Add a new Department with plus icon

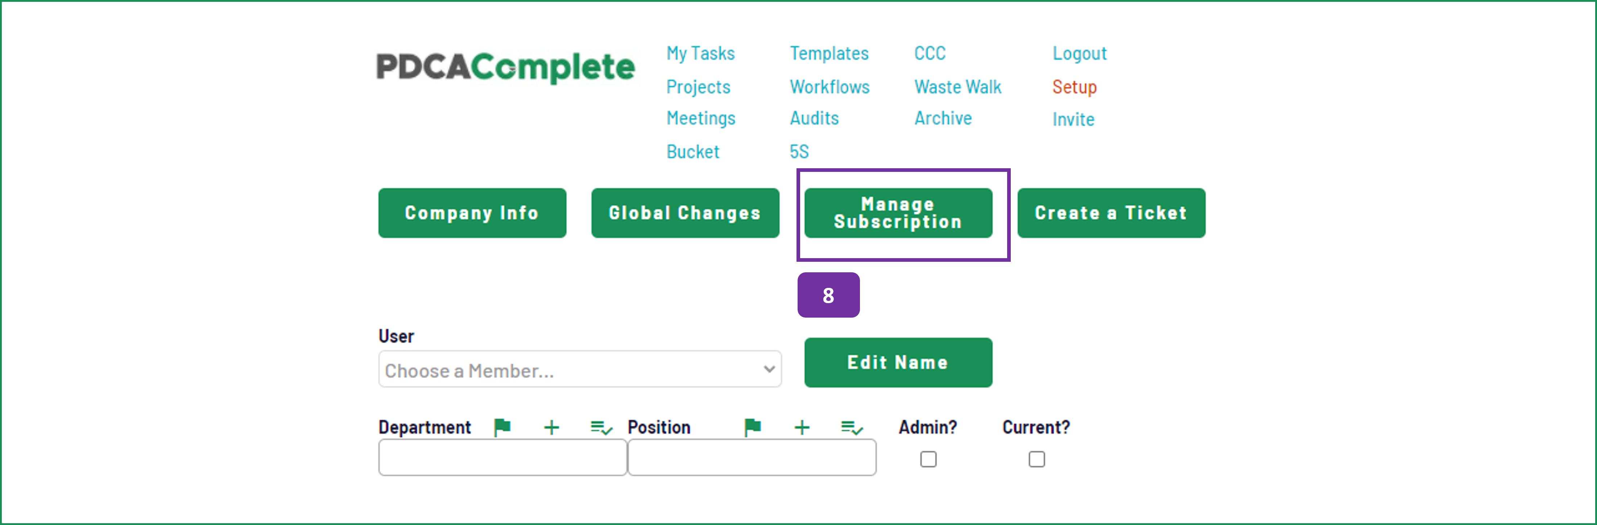coord(551,427)
